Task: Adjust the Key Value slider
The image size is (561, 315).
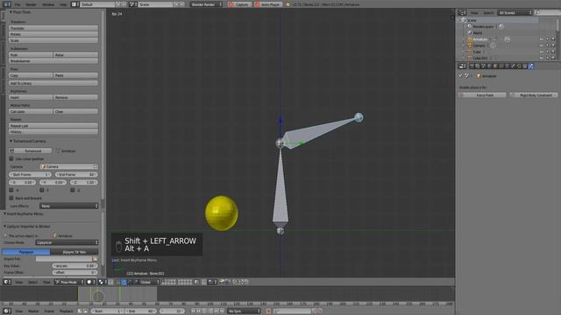Action: 75,266
